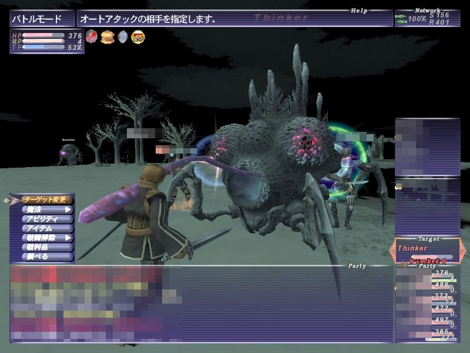The height and width of the screenshot is (353, 470).
Task: Click the S 156 send rate value
Action: [x=439, y=15]
